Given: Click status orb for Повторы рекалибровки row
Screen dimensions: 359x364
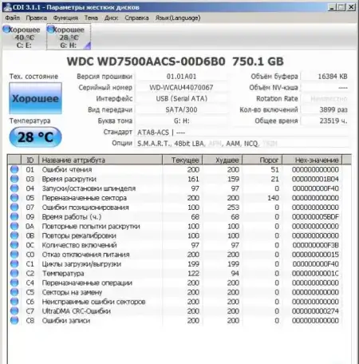Looking at the screenshot, I should click(x=14, y=235).
